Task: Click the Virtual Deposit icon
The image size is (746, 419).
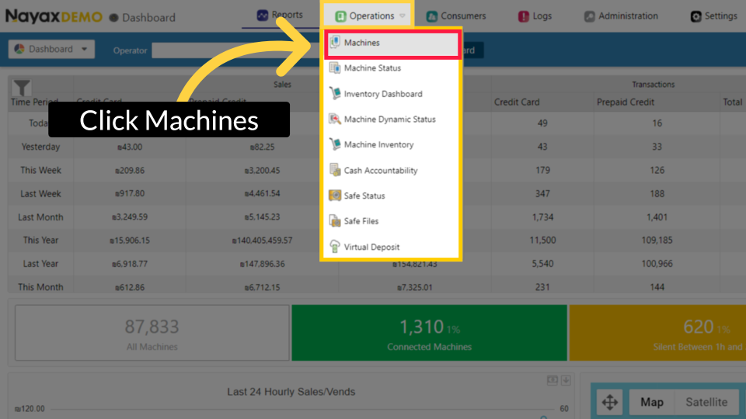Action: [335, 247]
